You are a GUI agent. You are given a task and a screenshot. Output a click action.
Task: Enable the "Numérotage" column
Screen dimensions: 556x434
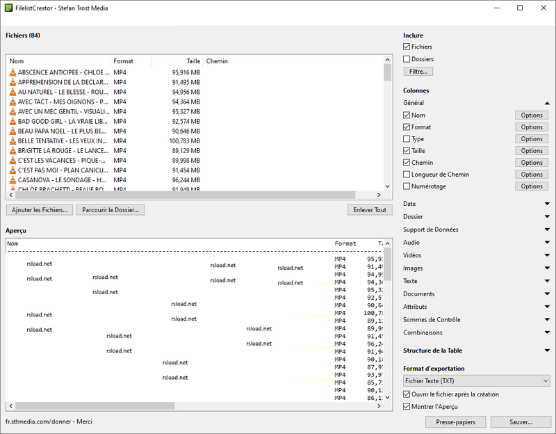pos(407,186)
